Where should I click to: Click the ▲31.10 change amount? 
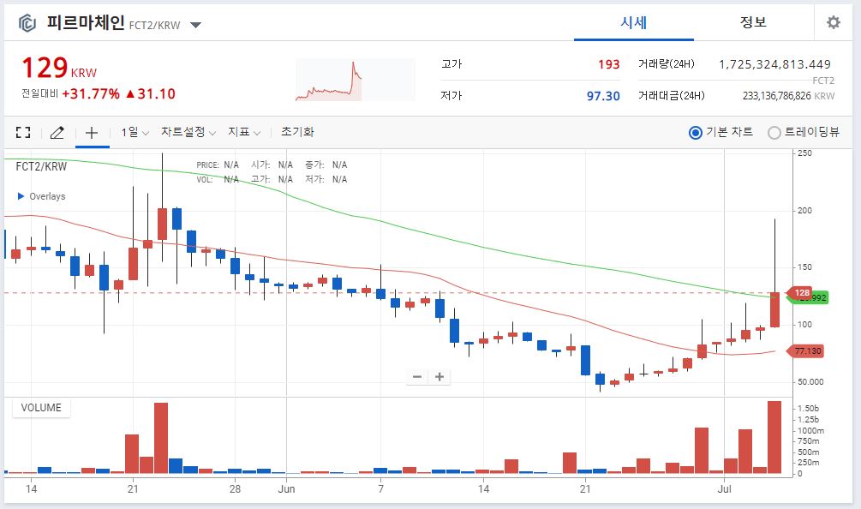tap(150, 94)
